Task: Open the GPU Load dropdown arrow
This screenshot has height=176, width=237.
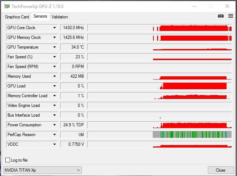Action: (x=54, y=86)
